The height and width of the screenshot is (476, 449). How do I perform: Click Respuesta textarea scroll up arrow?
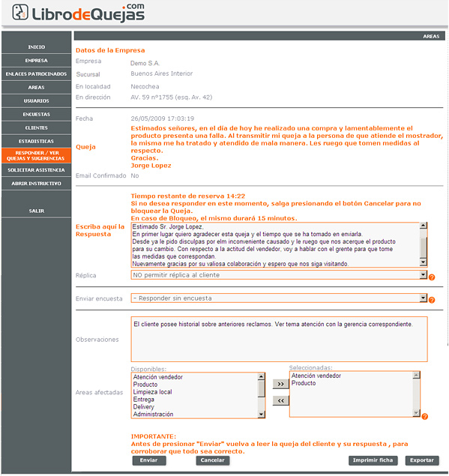click(x=424, y=226)
